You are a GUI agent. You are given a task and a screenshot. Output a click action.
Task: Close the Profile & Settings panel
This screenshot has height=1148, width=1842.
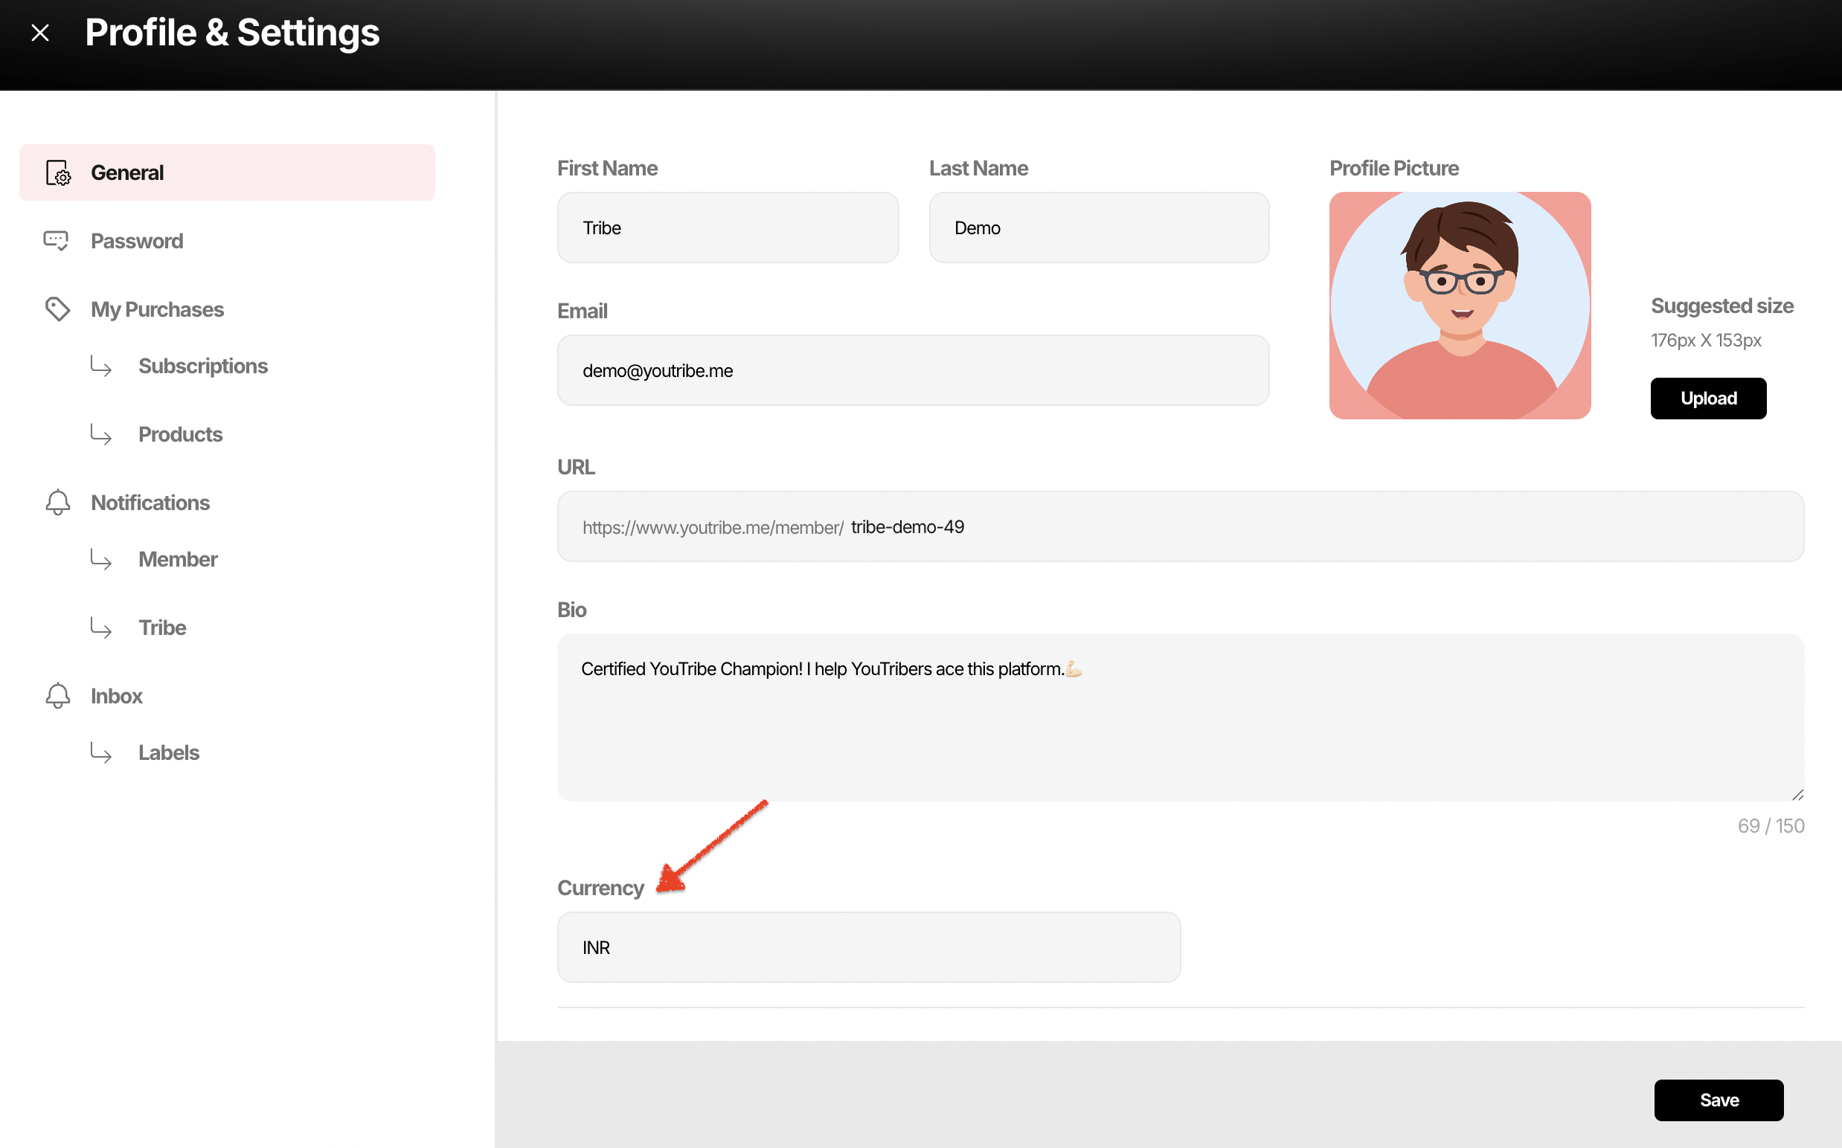(40, 33)
